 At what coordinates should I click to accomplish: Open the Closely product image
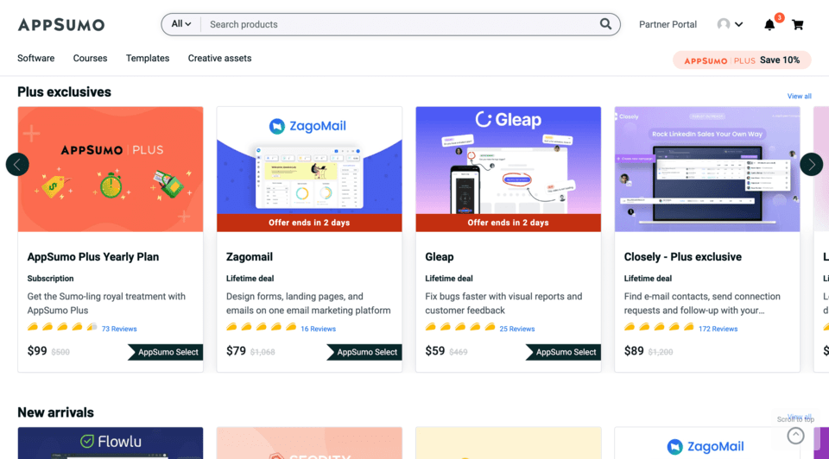pyautogui.click(x=707, y=169)
